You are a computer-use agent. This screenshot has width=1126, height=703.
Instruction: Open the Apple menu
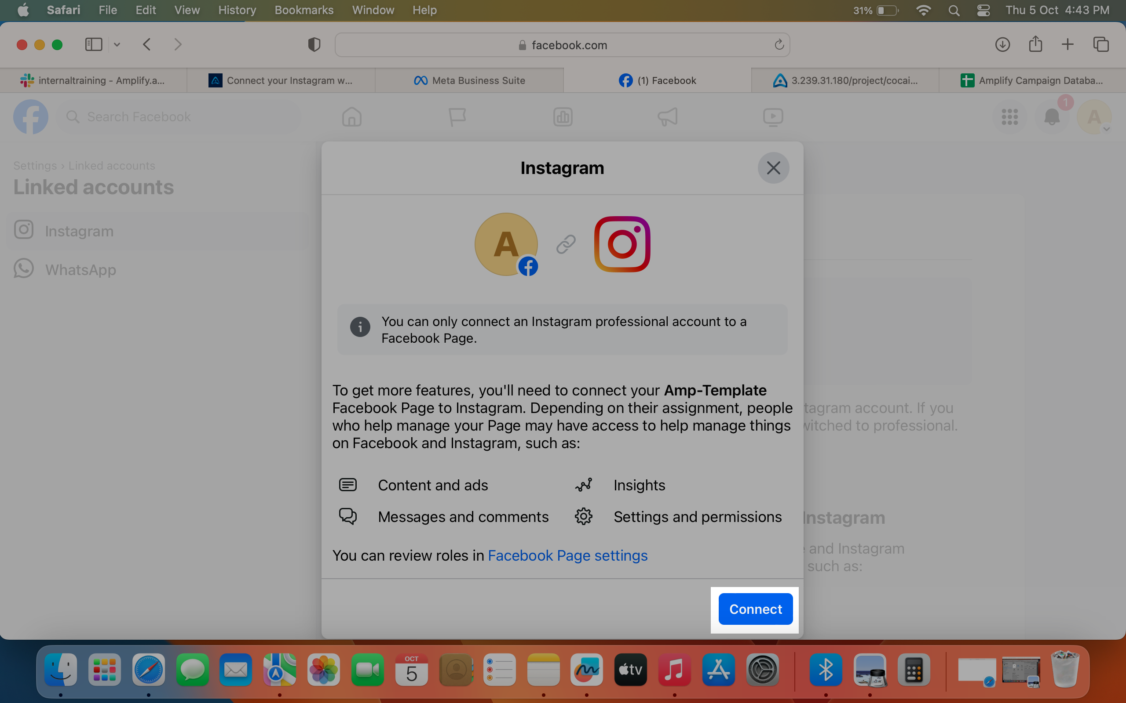23,10
